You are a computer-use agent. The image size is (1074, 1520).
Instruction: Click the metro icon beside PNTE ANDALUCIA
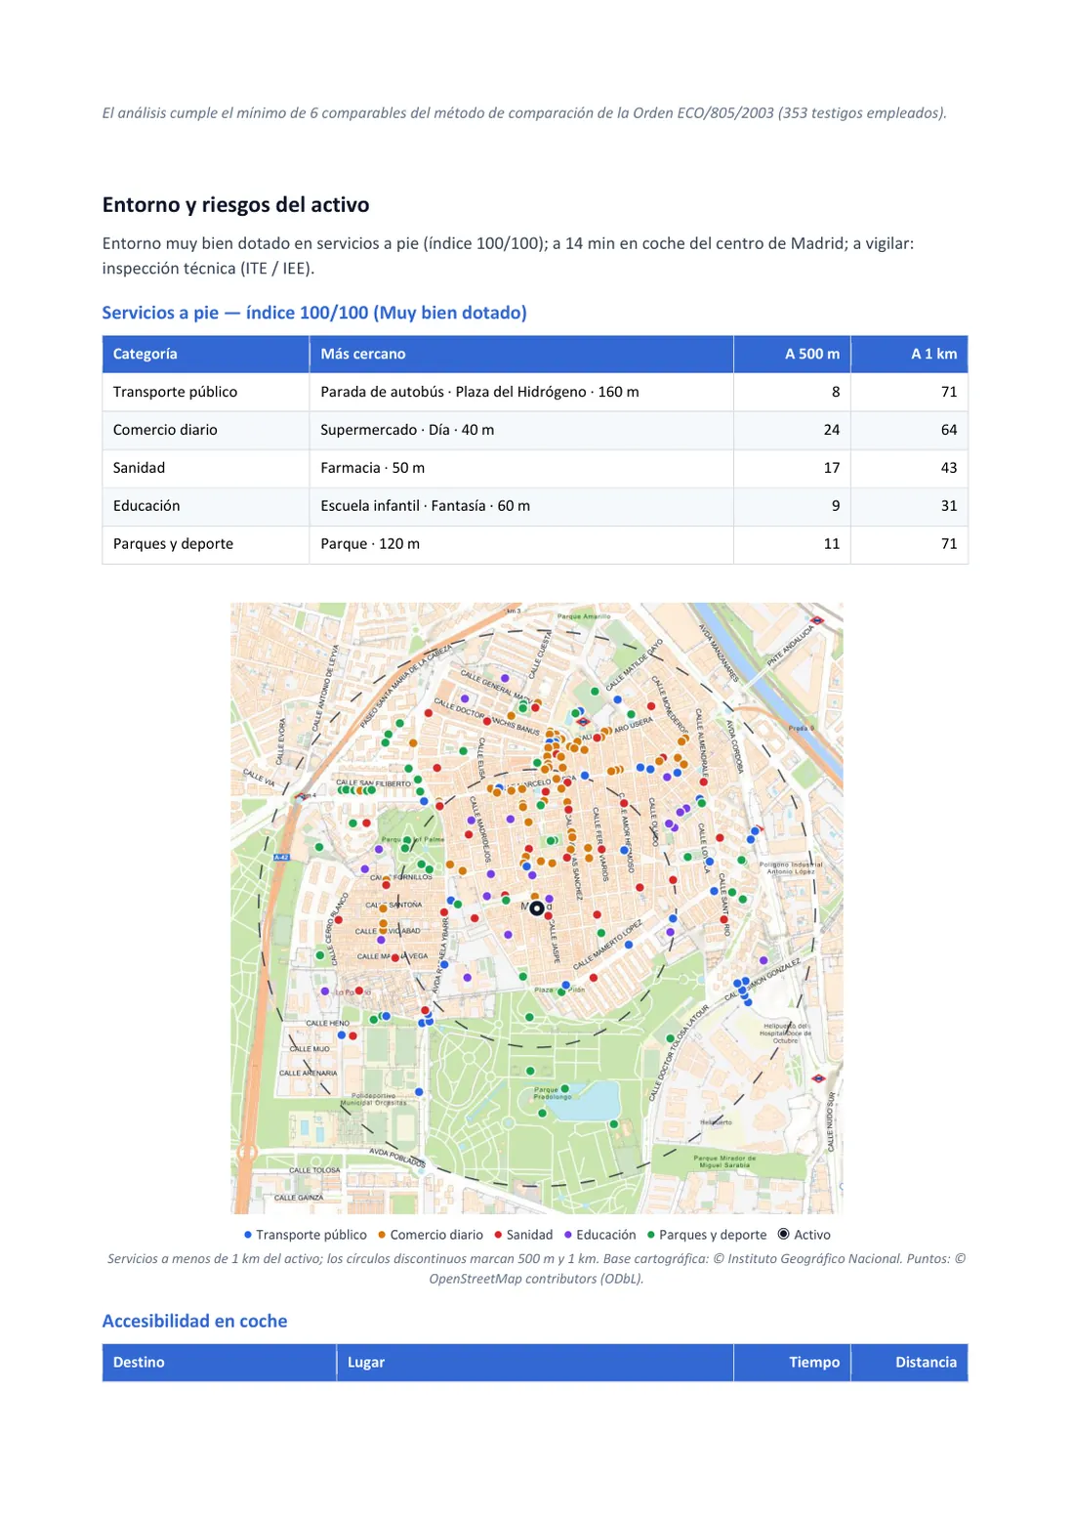[x=818, y=620]
